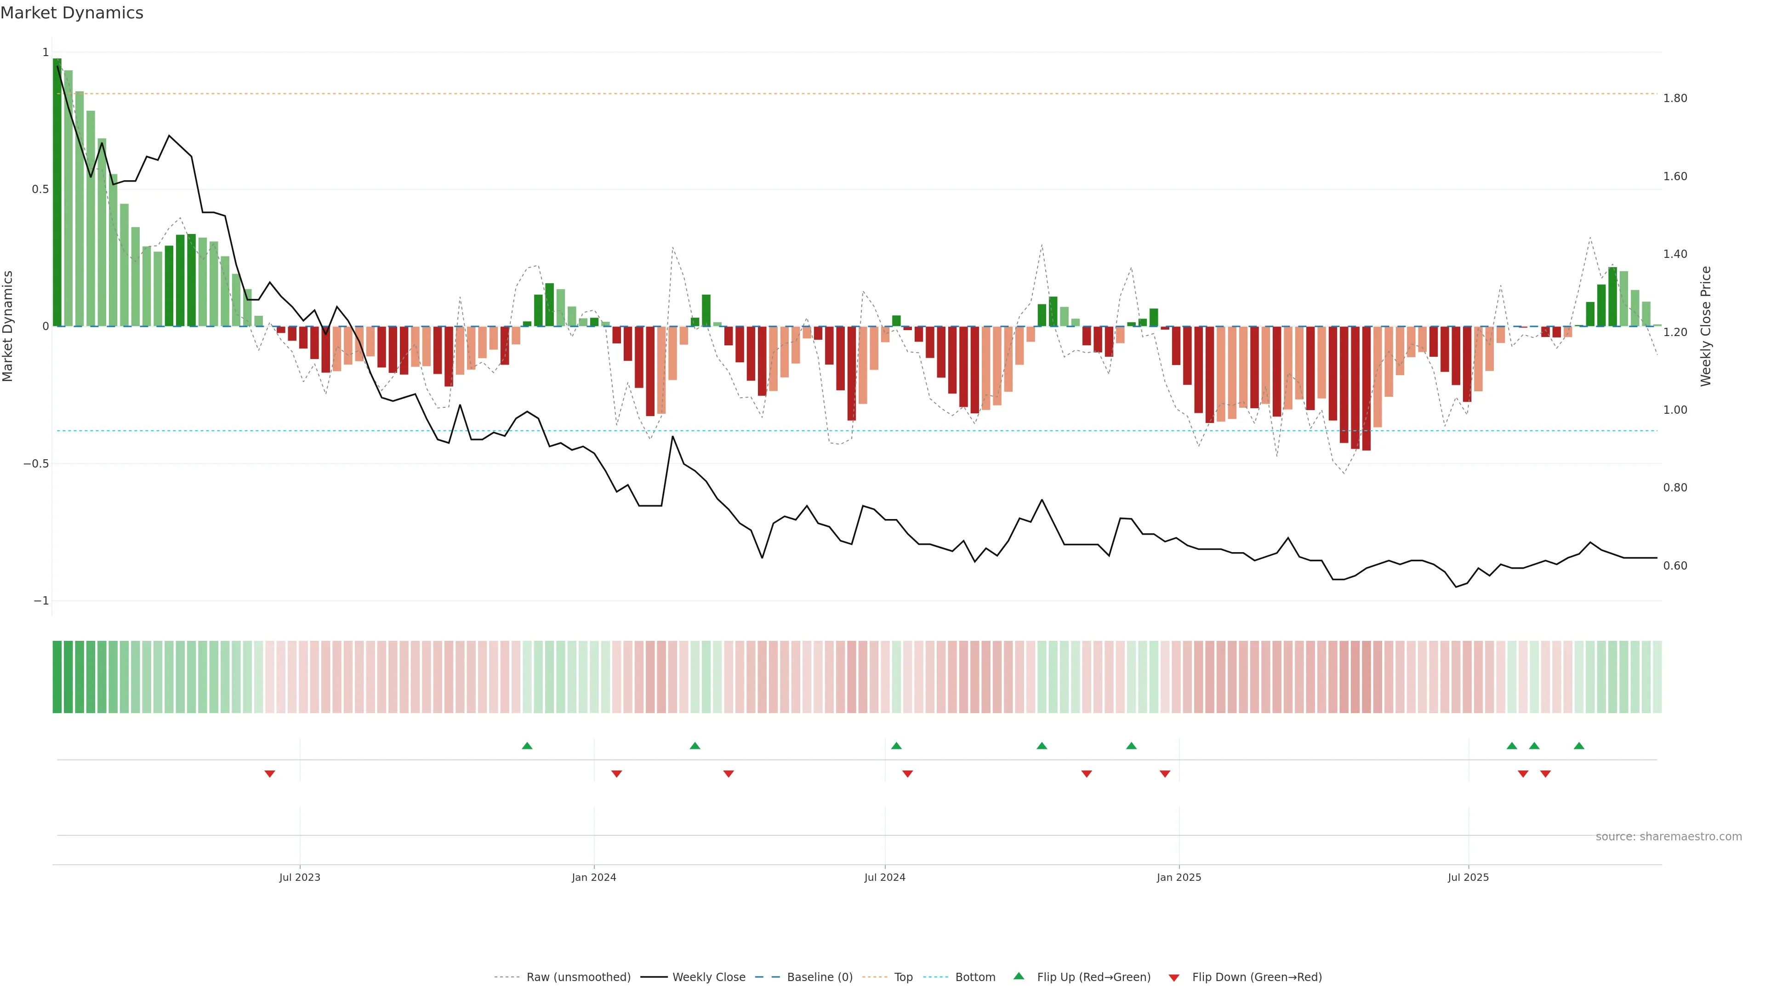
Task: Toggle the Weekly Close legend entry
Action: point(708,977)
